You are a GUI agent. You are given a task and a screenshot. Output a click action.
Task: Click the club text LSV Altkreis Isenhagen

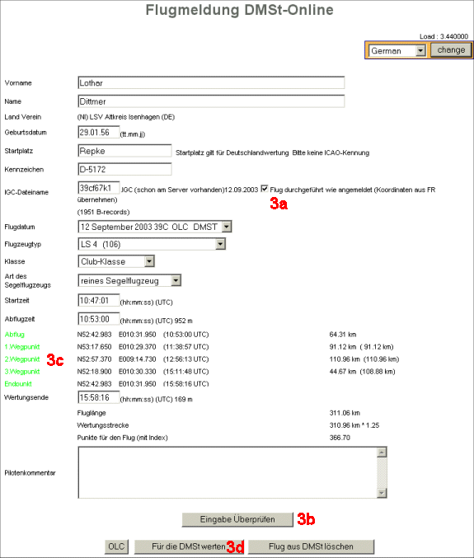(125, 117)
